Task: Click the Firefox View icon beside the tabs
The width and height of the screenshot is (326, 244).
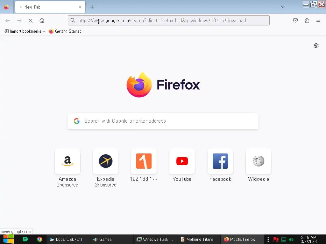Action: point(6,7)
